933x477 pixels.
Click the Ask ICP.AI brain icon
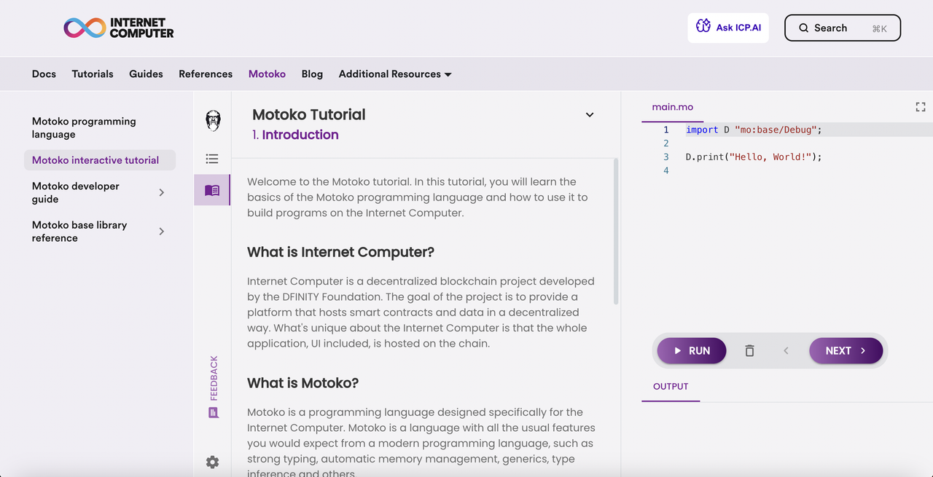coord(703,26)
